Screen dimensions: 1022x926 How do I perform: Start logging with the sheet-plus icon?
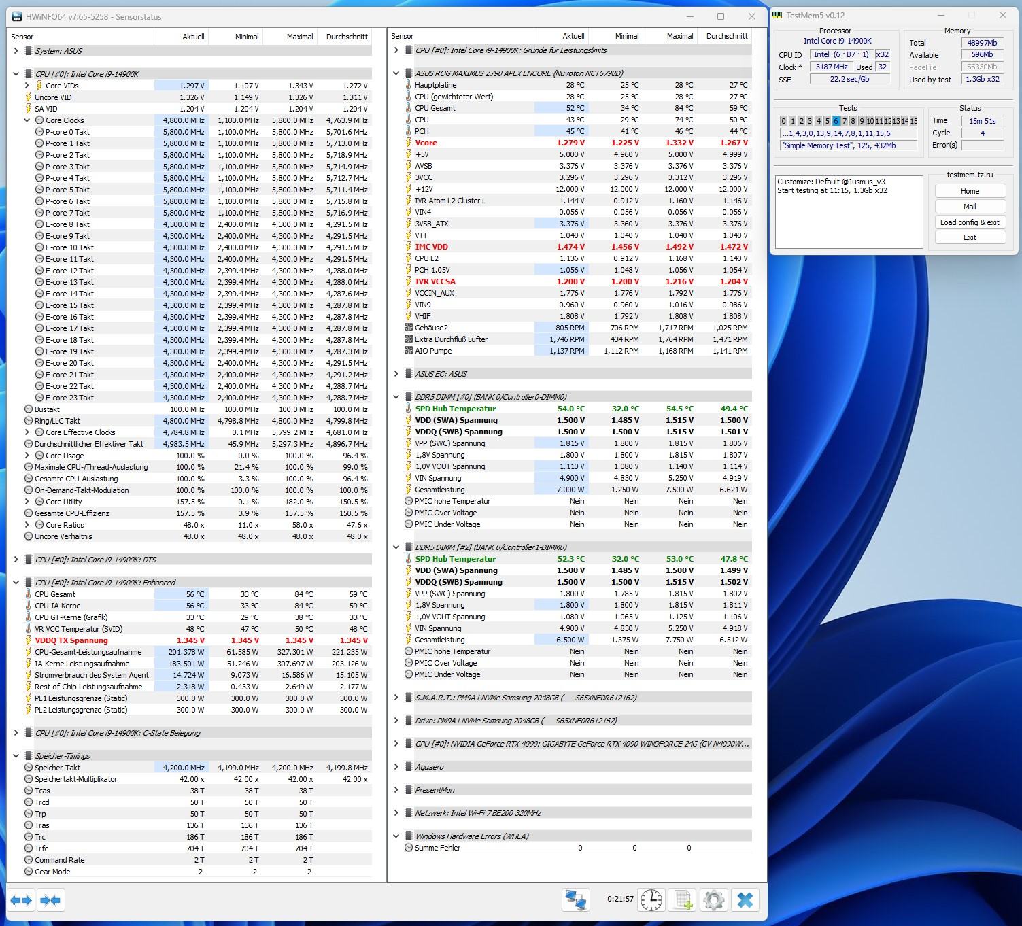point(683,900)
